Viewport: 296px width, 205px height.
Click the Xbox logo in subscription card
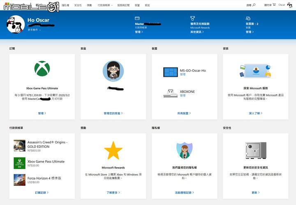click(42, 69)
